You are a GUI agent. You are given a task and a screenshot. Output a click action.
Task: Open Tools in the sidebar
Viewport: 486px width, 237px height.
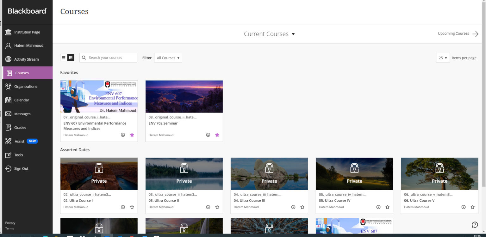coord(27,155)
